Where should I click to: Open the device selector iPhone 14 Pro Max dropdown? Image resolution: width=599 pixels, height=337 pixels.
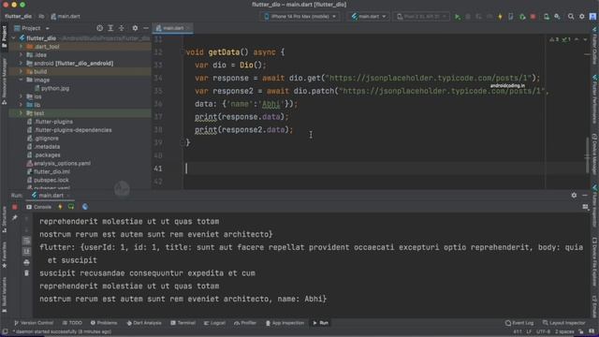[299, 17]
